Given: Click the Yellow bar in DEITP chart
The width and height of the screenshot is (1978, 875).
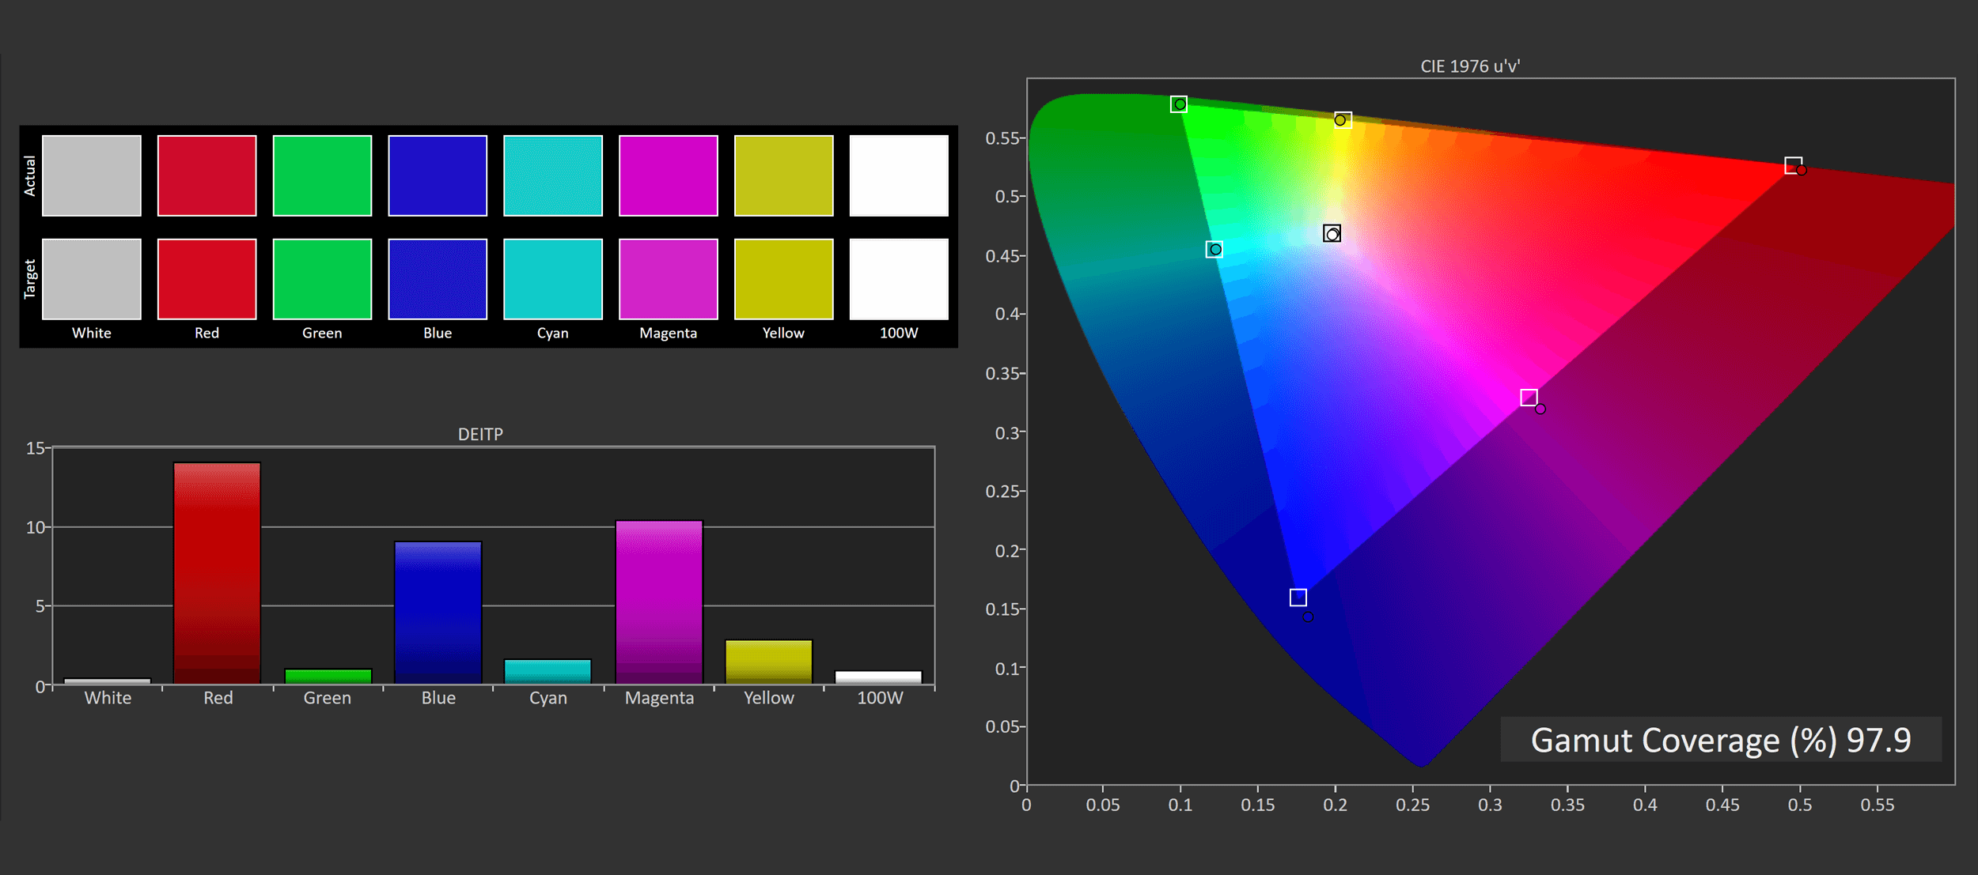Looking at the screenshot, I should pyautogui.click(x=768, y=662).
